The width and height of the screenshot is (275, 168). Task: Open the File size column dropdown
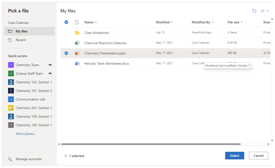(242, 22)
